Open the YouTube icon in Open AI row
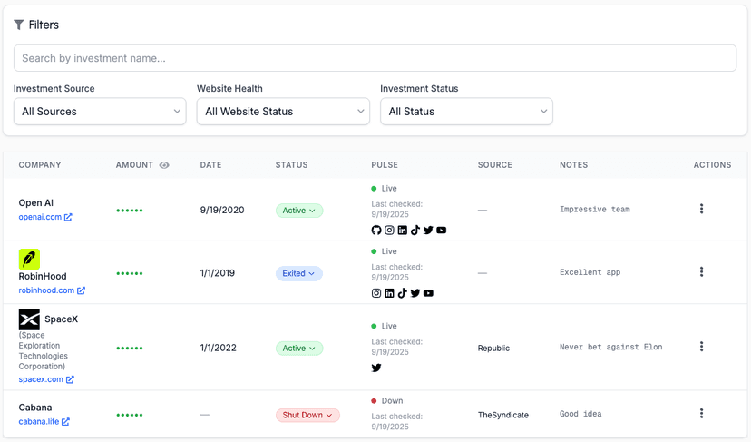Image resolution: width=751 pixels, height=442 pixels. pyautogui.click(x=441, y=231)
